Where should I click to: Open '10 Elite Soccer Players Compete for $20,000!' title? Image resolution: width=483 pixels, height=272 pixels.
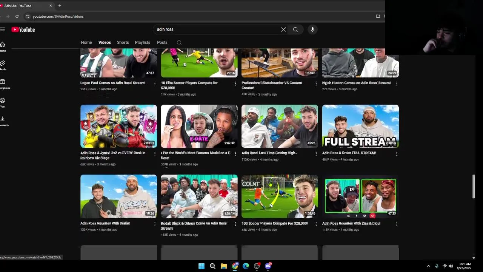pyautogui.click(x=189, y=85)
